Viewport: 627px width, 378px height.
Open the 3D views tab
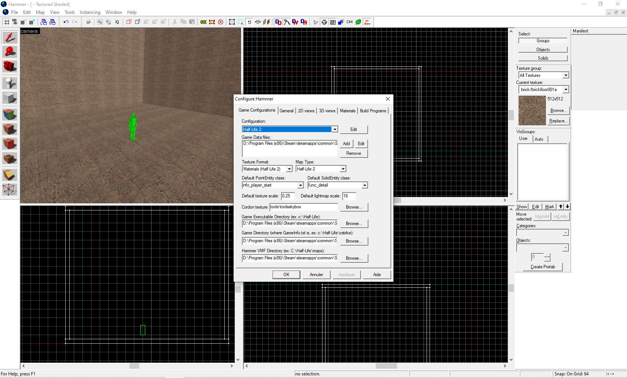click(327, 111)
